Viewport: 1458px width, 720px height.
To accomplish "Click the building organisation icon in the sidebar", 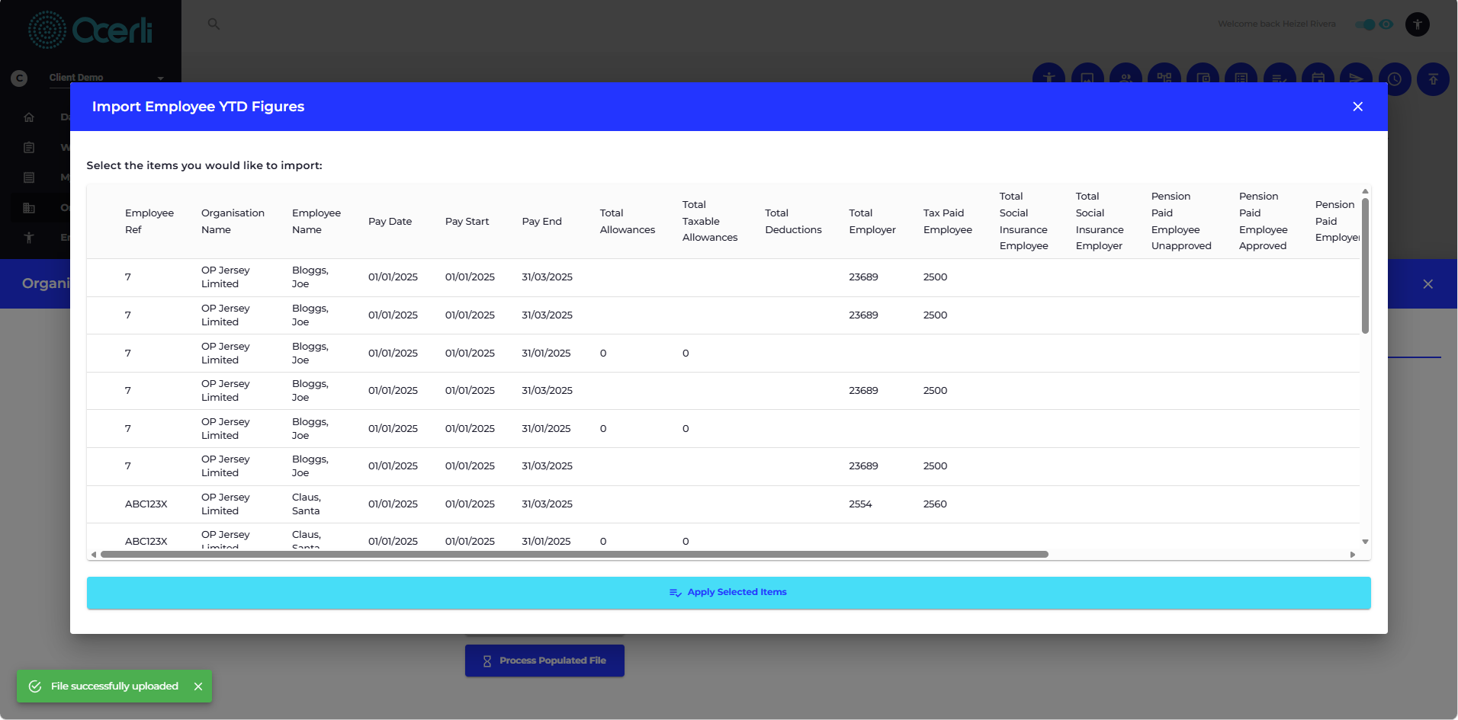I will click(x=29, y=207).
